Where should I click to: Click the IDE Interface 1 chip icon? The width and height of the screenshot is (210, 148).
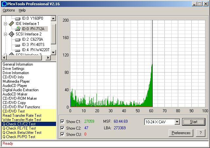click(11, 24)
